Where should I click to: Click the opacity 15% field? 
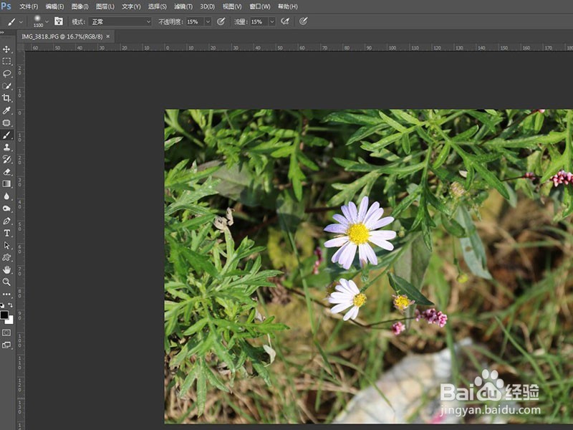(x=195, y=21)
